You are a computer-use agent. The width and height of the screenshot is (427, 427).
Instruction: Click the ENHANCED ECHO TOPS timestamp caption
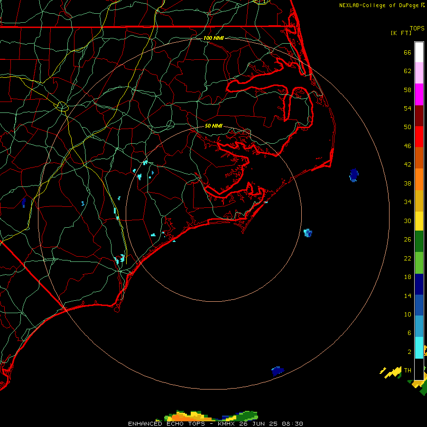[215, 424]
